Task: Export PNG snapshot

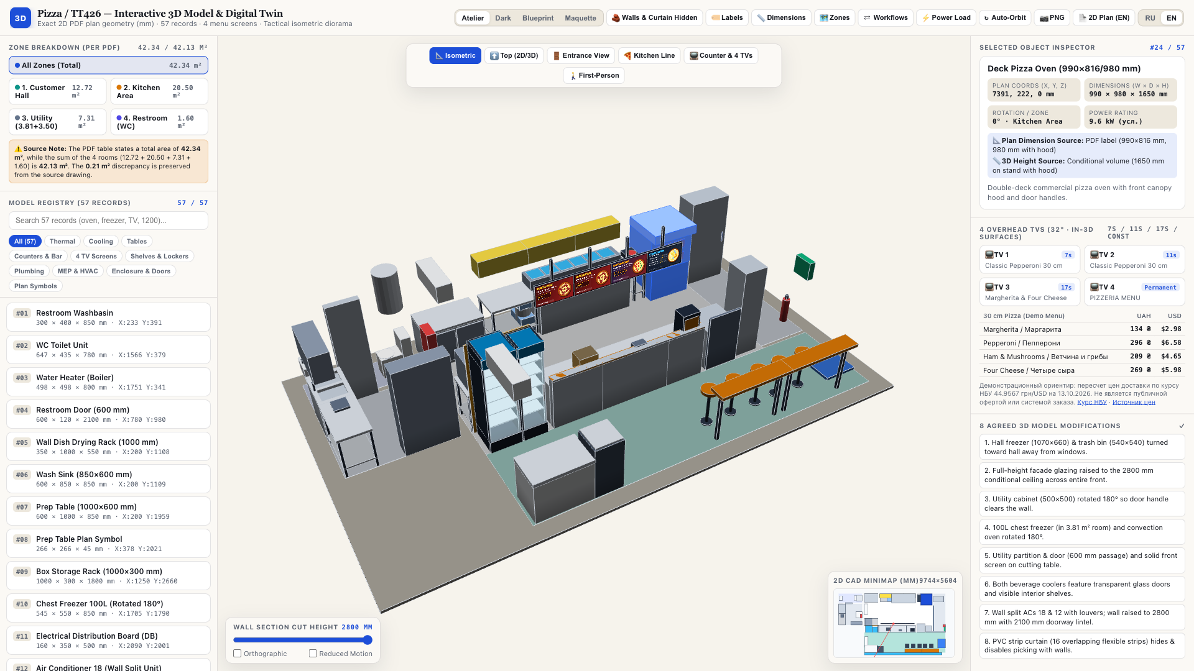Action: click(x=1052, y=18)
